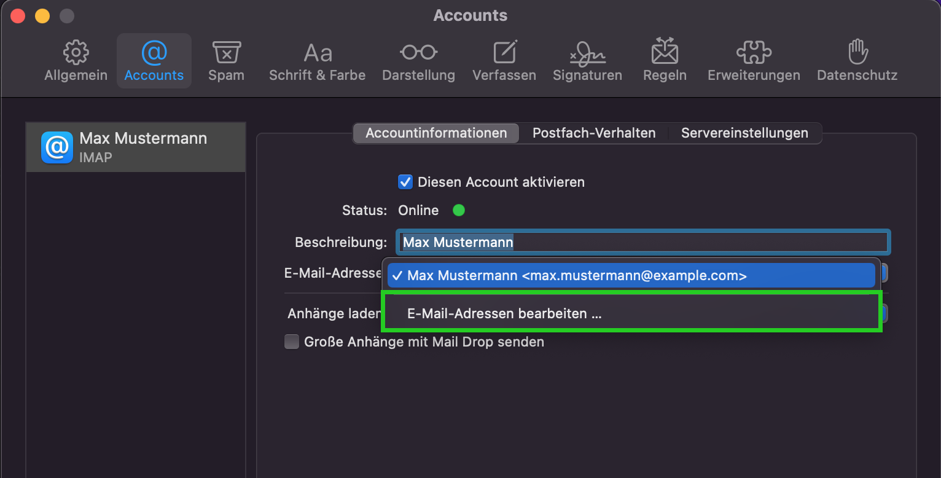Minimize the Accounts window

click(x=42, y=16)
